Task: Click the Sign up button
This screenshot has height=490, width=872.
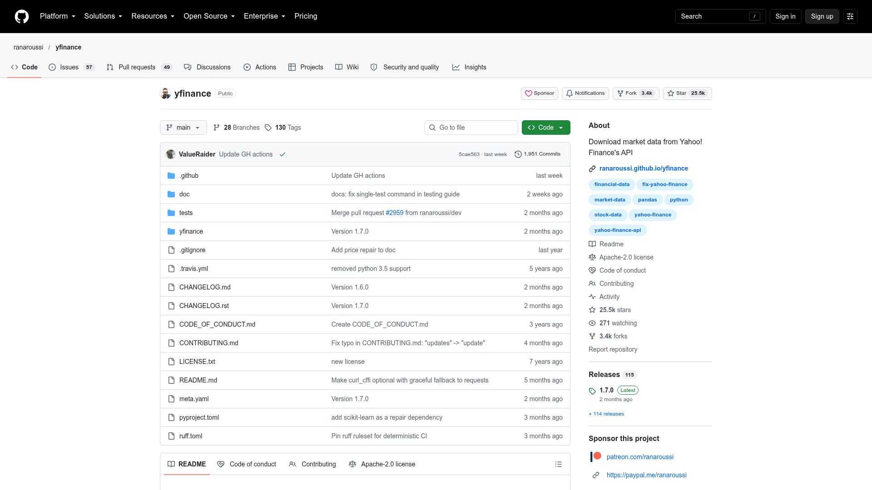Action: [x=822, y=16]
